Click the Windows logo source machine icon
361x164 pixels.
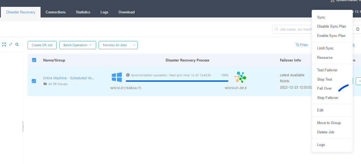tap(117, 77)
